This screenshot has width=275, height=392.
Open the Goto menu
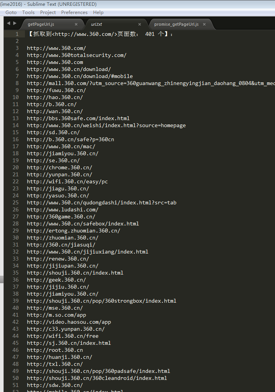point(11,12)
